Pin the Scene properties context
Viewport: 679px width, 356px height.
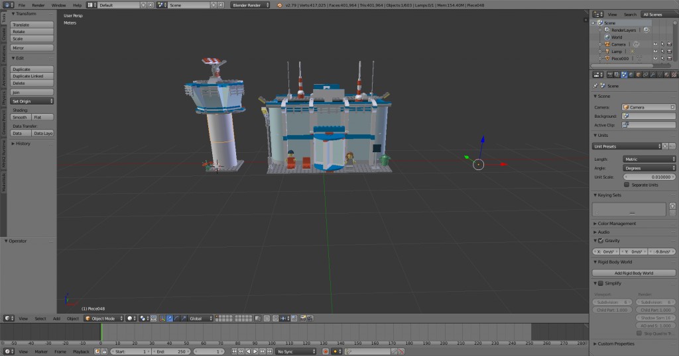595,86
